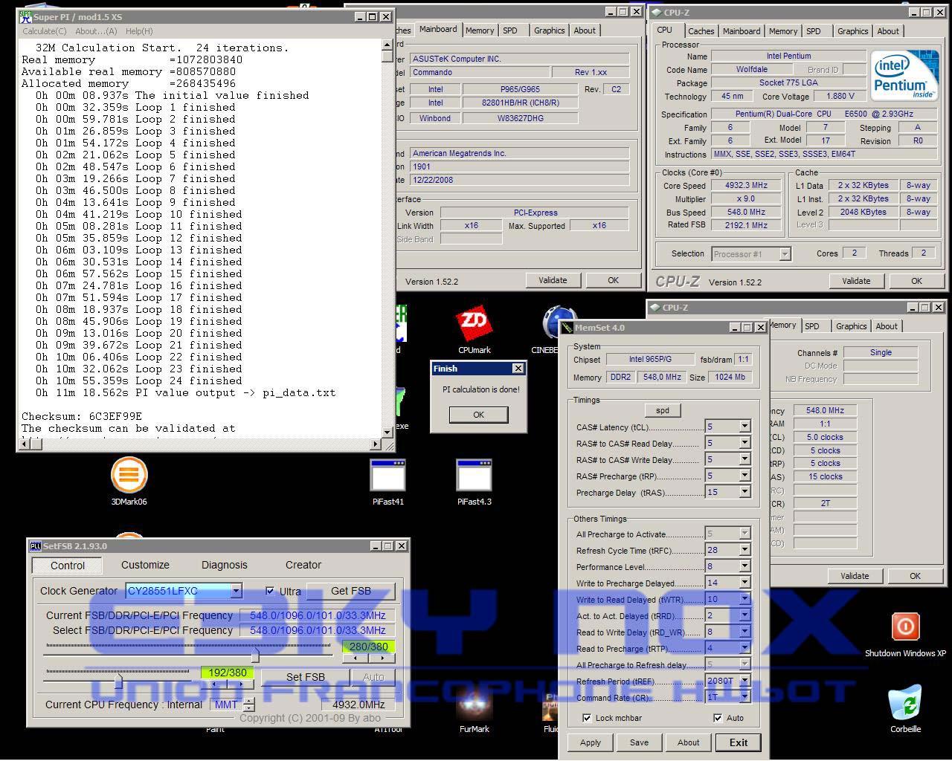Open Precharge Delay (tRAS) dropdown
Viewport: 952px width, 761px height.
(x=744, y=492)
